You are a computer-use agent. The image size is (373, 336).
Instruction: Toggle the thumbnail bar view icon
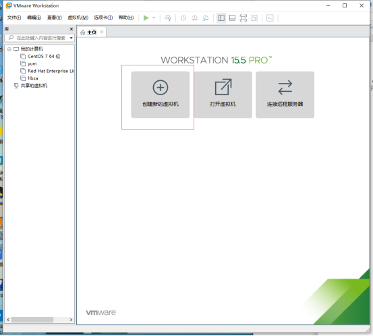pyautogui.click(x=232, y=18)
